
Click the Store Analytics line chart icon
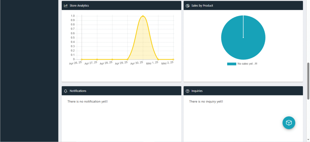[x=66, y=5]
